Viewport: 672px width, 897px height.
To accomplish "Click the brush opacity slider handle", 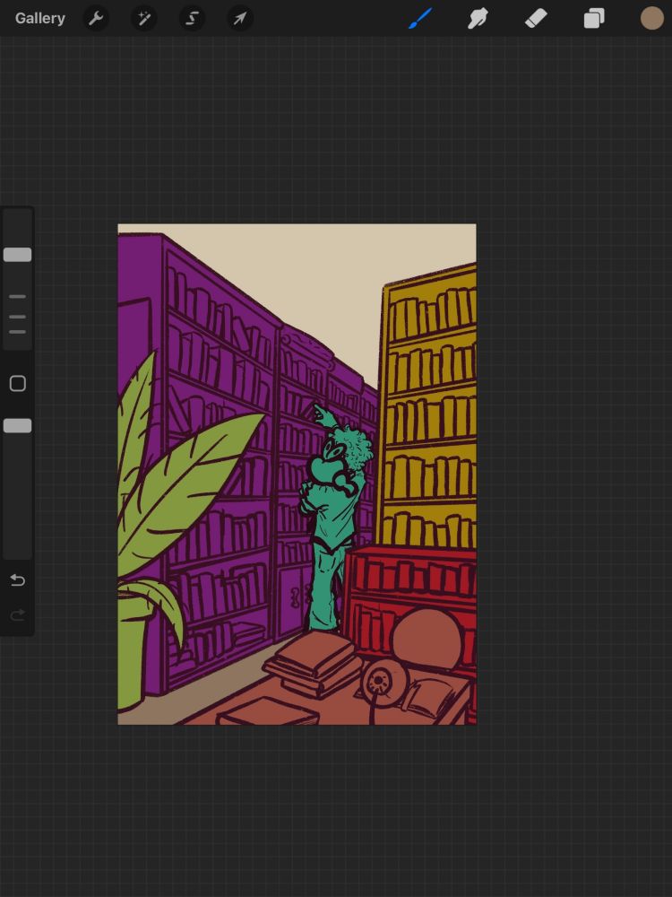I will point(18,425).
